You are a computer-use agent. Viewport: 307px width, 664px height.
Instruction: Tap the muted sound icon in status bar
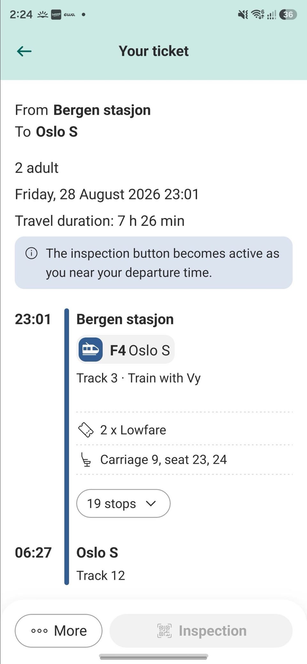243,14
